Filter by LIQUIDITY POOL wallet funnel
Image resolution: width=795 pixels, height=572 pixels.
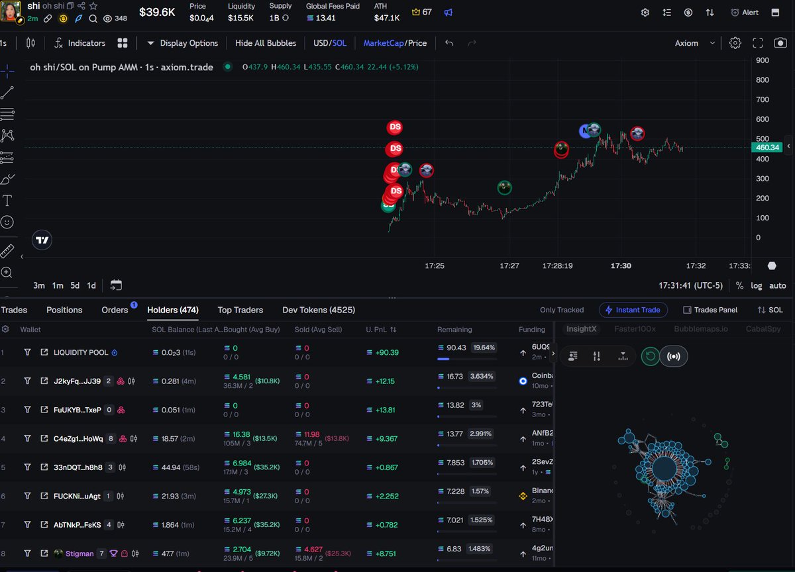click(x=27, y=353)
